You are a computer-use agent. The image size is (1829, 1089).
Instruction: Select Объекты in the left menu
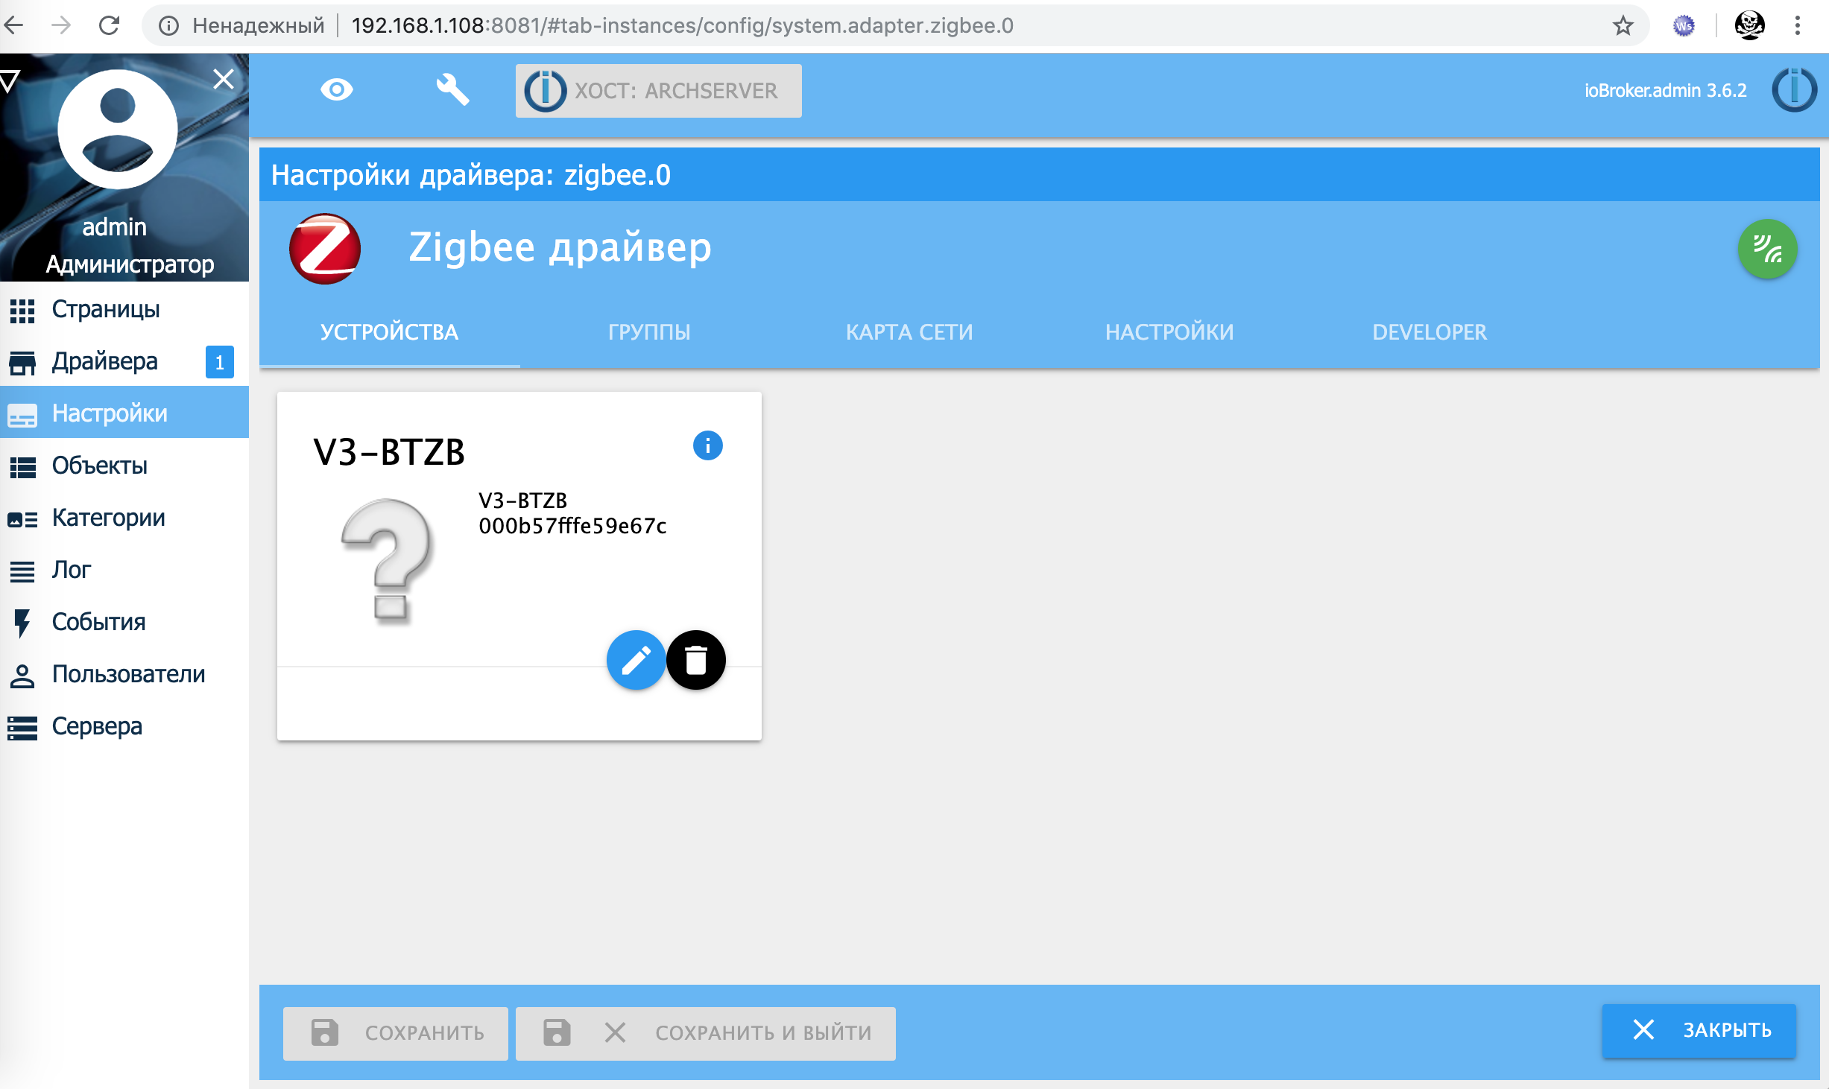click(99, 466)
